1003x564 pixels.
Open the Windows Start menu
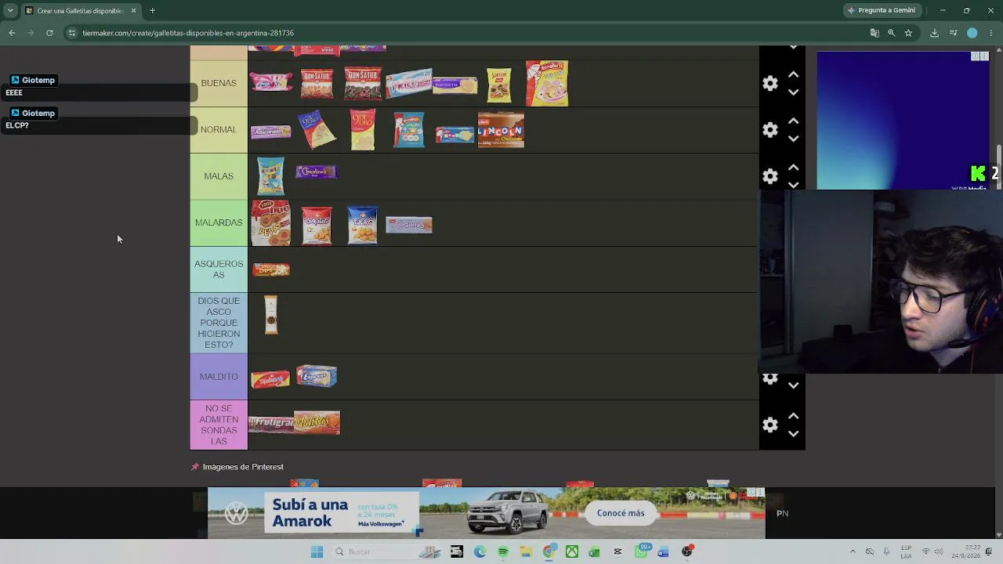tap(317, 551)
